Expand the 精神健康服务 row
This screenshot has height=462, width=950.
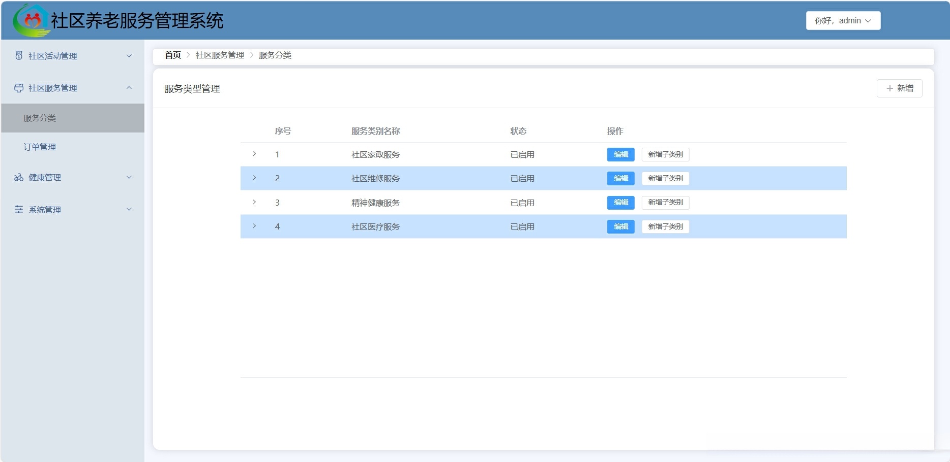click(x=254, y=202)
